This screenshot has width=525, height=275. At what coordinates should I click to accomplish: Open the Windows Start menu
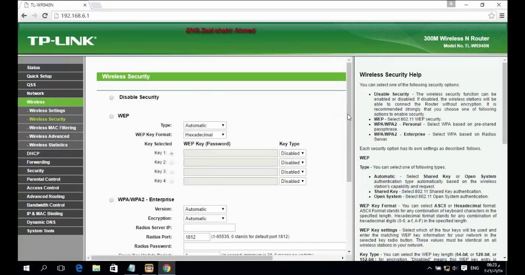[x=26, y=268]
